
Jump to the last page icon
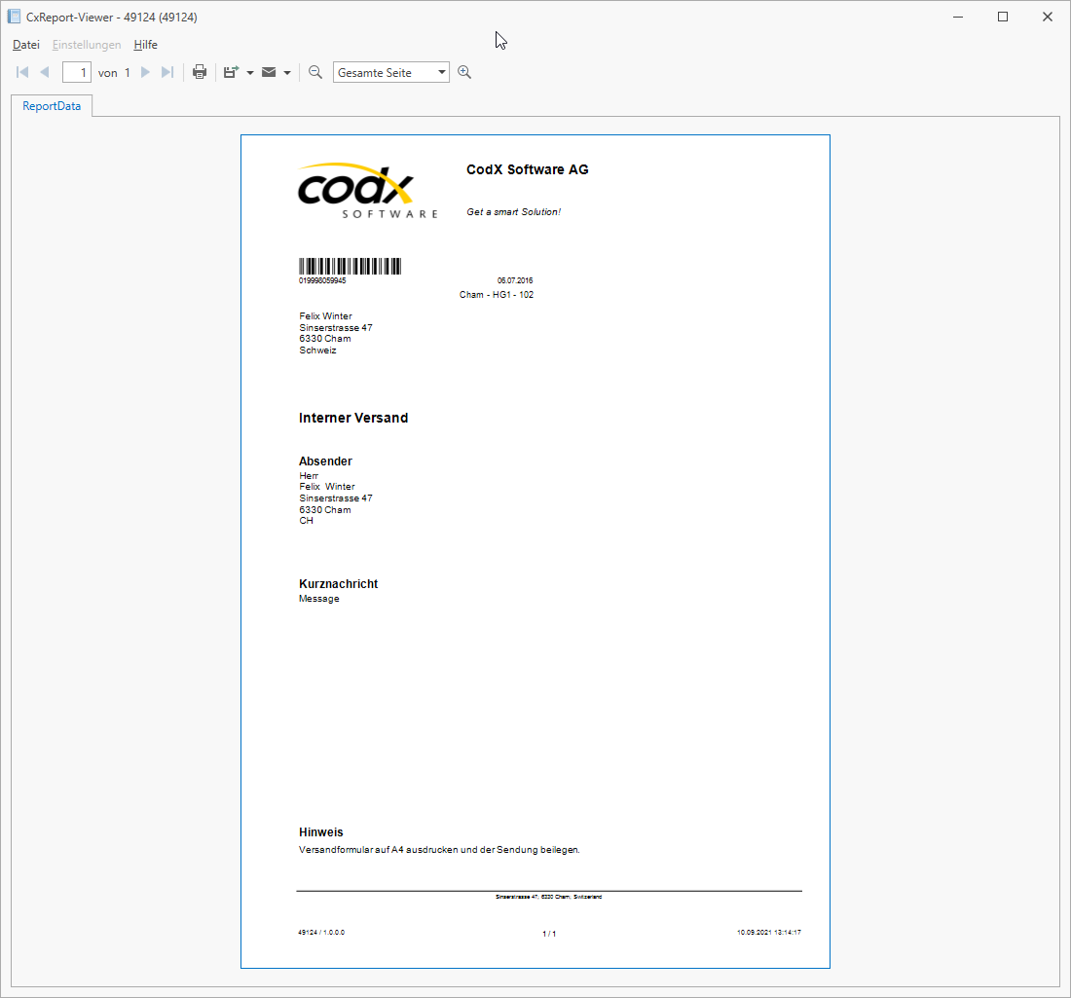[167, 71]
